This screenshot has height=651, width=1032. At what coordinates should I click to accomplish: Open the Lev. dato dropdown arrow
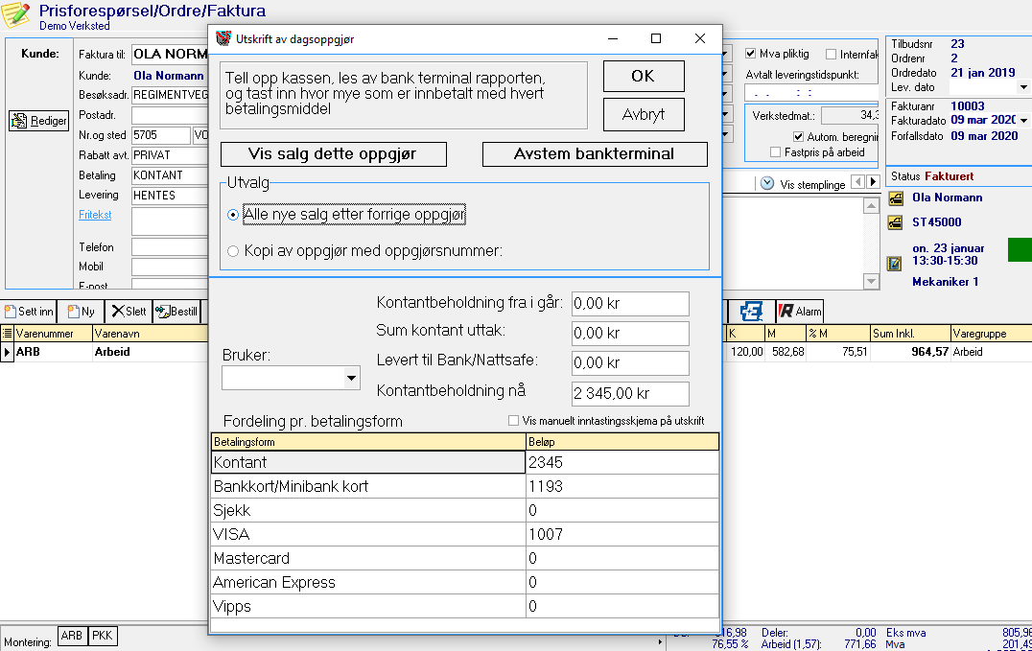pyautogui.click(x=1023, y=87)
